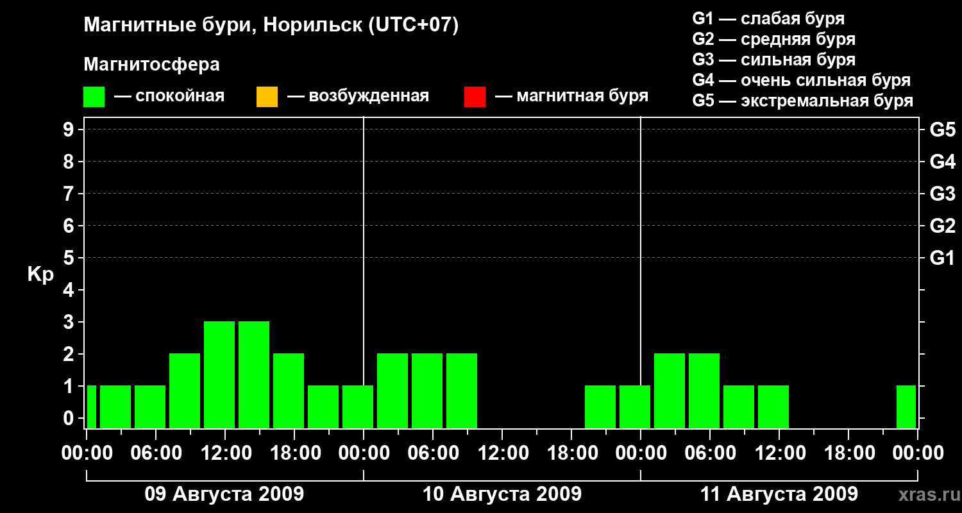This screenshot has width=962, height=513.
Task: Click the Kp 1 bar ending near 12:00 on 11 August
Action: 773,407
